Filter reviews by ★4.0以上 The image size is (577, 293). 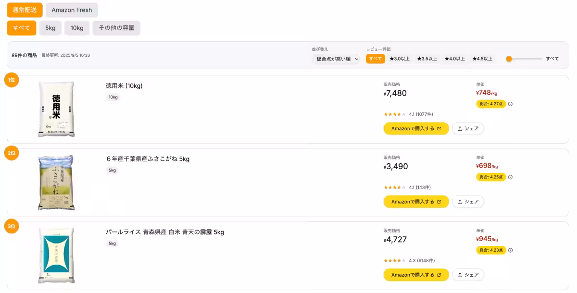tap(454, 59)
